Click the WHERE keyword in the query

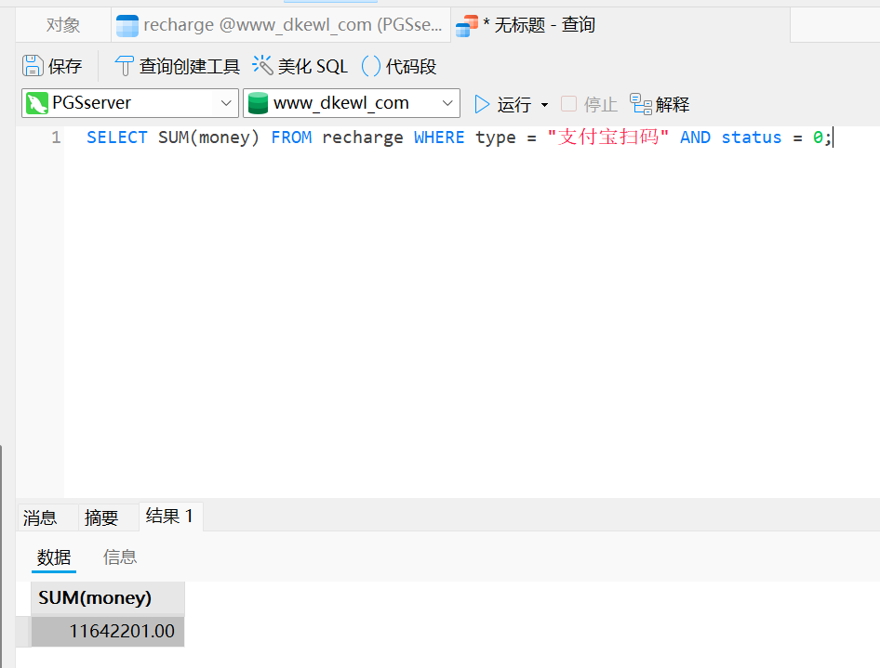(x=439, y=138)
